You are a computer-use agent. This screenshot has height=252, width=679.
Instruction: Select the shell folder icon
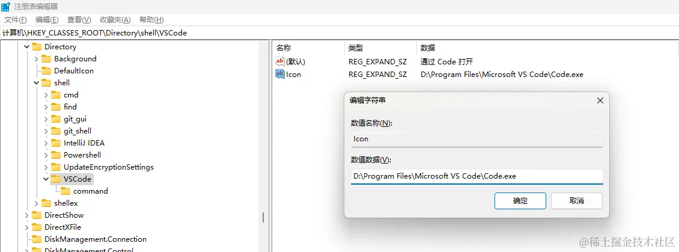[46, 83]
